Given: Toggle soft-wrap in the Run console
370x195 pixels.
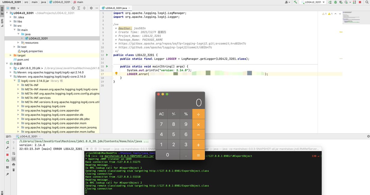Looking at the screenshot, I should (x=14, y=153).
